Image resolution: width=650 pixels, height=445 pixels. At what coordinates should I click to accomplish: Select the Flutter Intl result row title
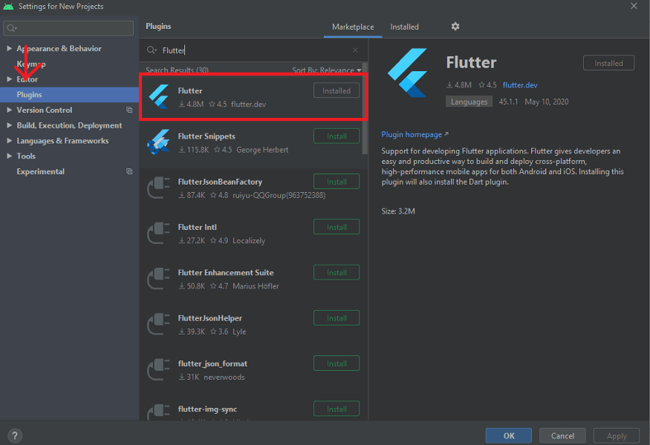[x=198, y=227]
